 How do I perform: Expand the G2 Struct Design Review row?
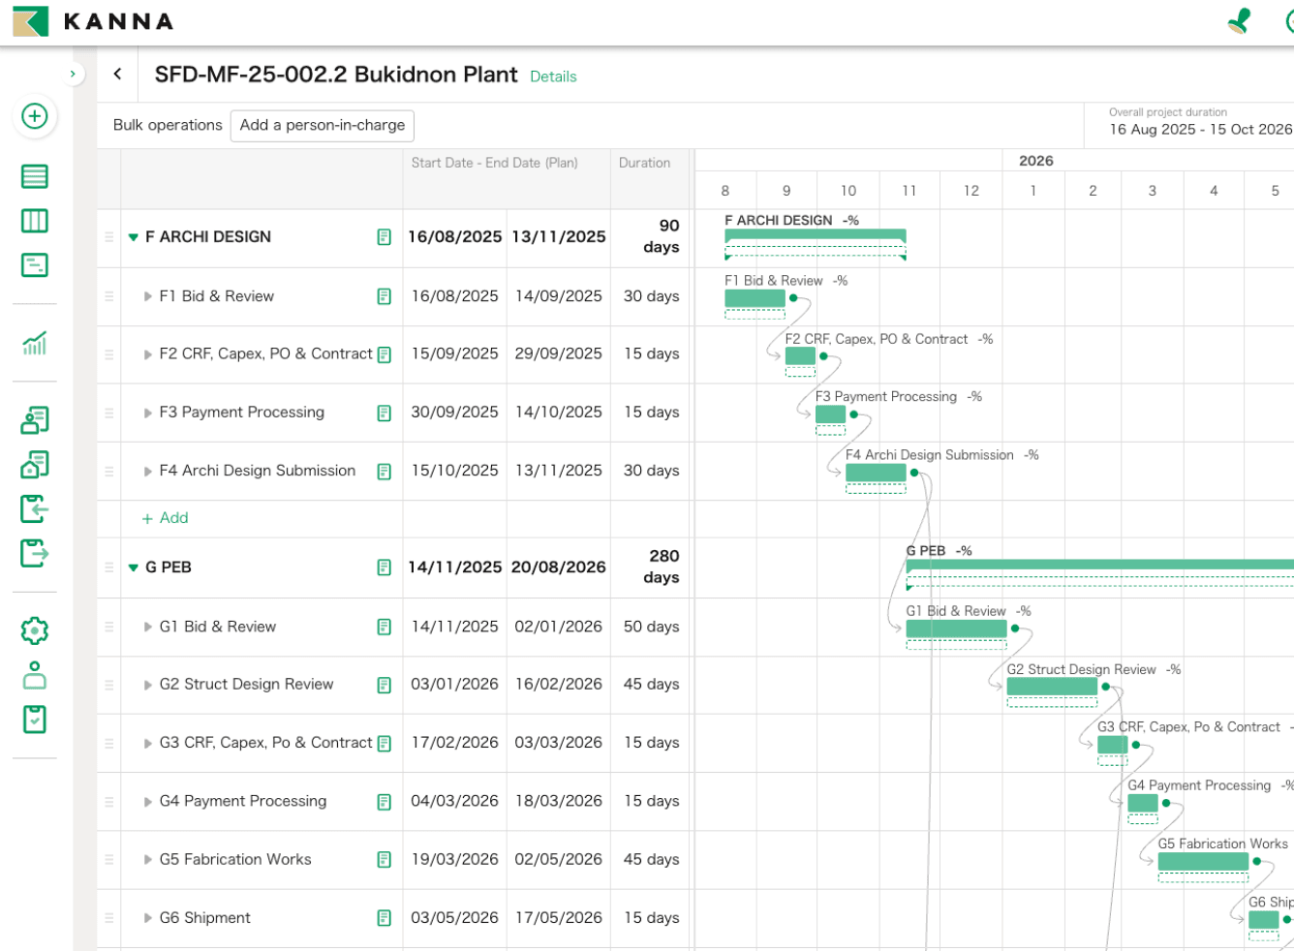148,685
